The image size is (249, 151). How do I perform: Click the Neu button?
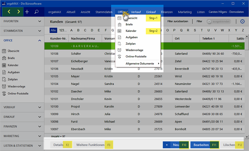coord(176,145)
